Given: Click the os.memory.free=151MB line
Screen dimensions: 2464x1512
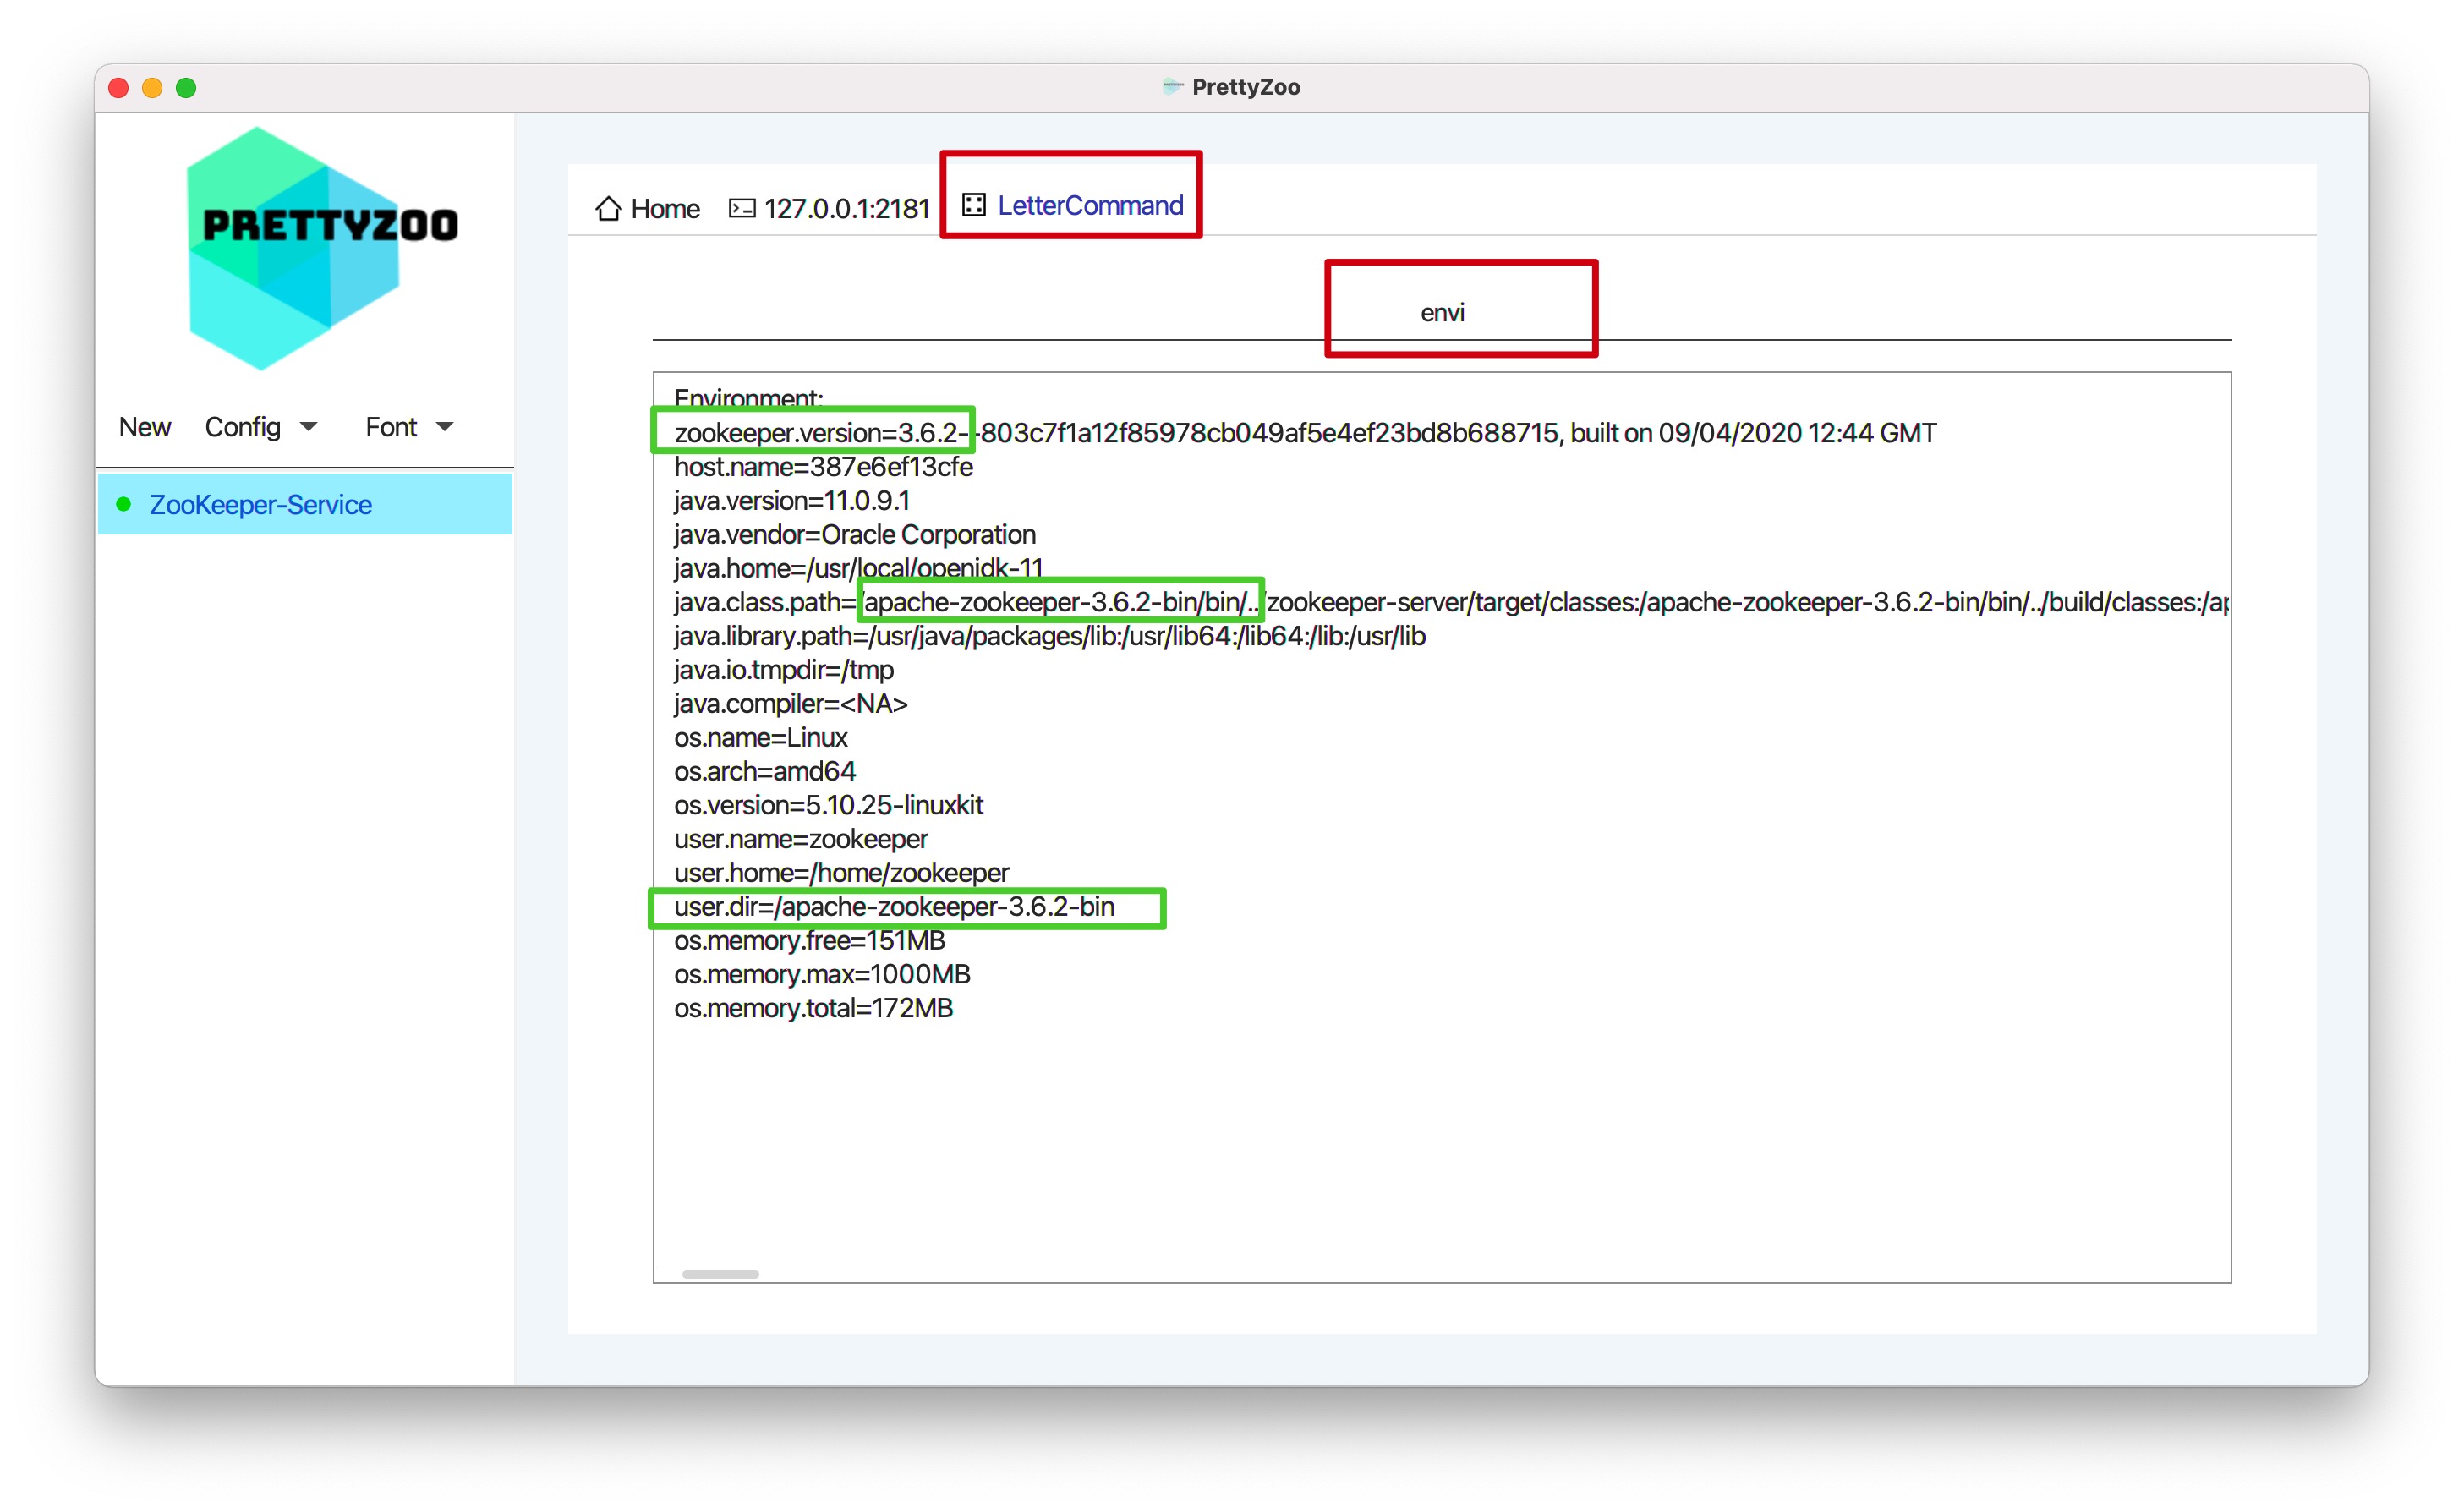Looking at the screenshot, I should (810, 941).
